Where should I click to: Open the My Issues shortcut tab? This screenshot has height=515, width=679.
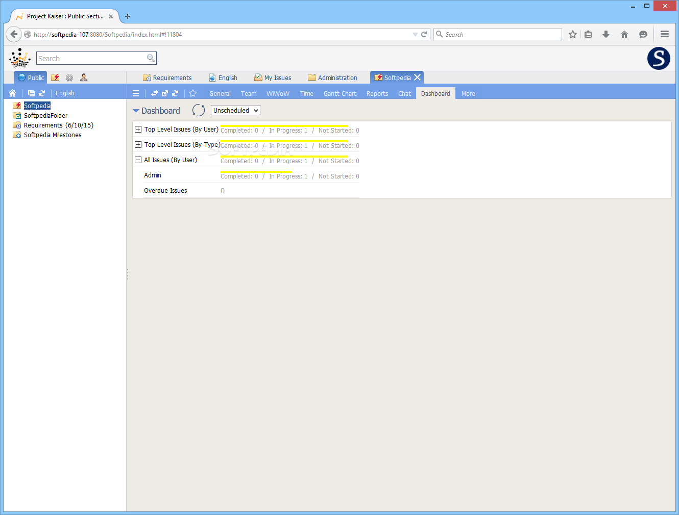click(x=273, y=78)
